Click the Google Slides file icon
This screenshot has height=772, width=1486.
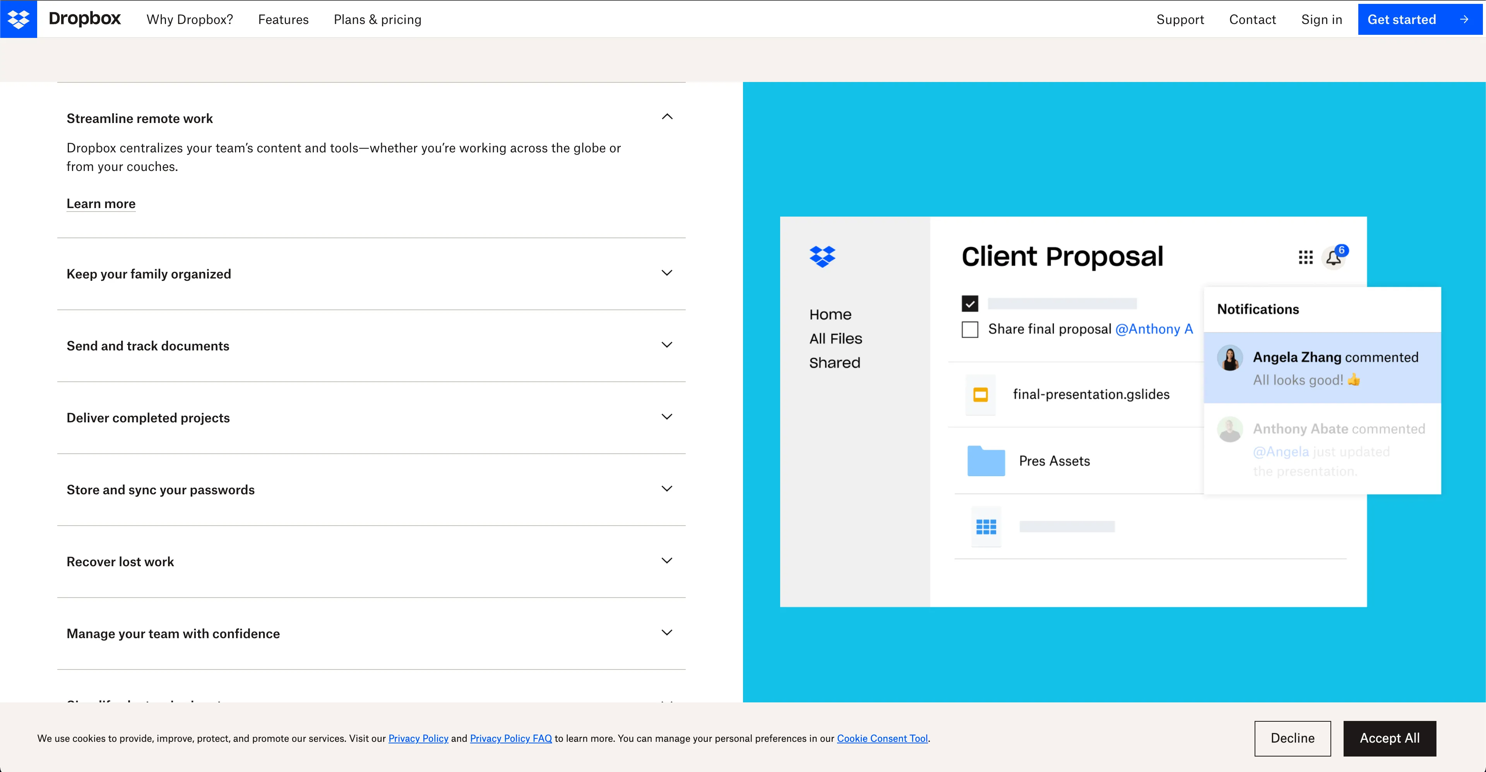click(x=980, y=395)
